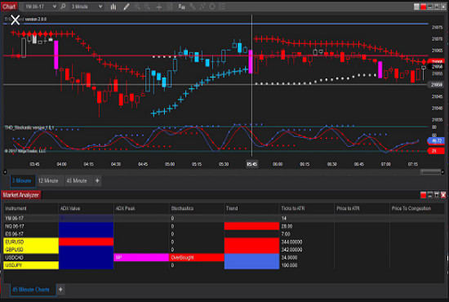The height and width of the screenshot is (302, 449).
Task: Open the drawing tools pencil menu
Action: coord(127,7)
